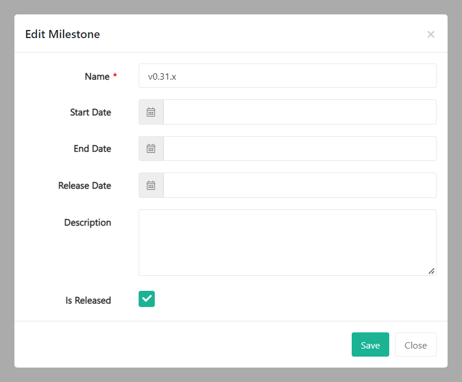Click the Release Date label

point(85,186)
